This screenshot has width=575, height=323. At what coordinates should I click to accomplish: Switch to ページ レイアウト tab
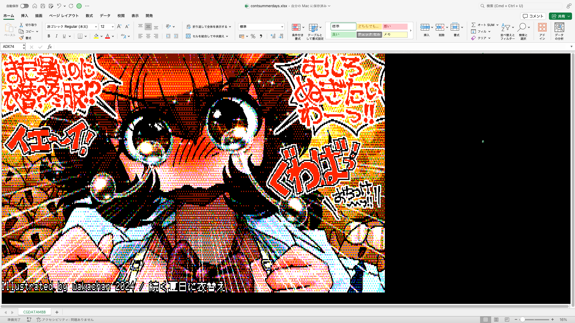[64, 16]
